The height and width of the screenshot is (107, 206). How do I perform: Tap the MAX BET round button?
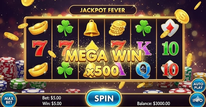pyautogui.click(x=9, y=100)
